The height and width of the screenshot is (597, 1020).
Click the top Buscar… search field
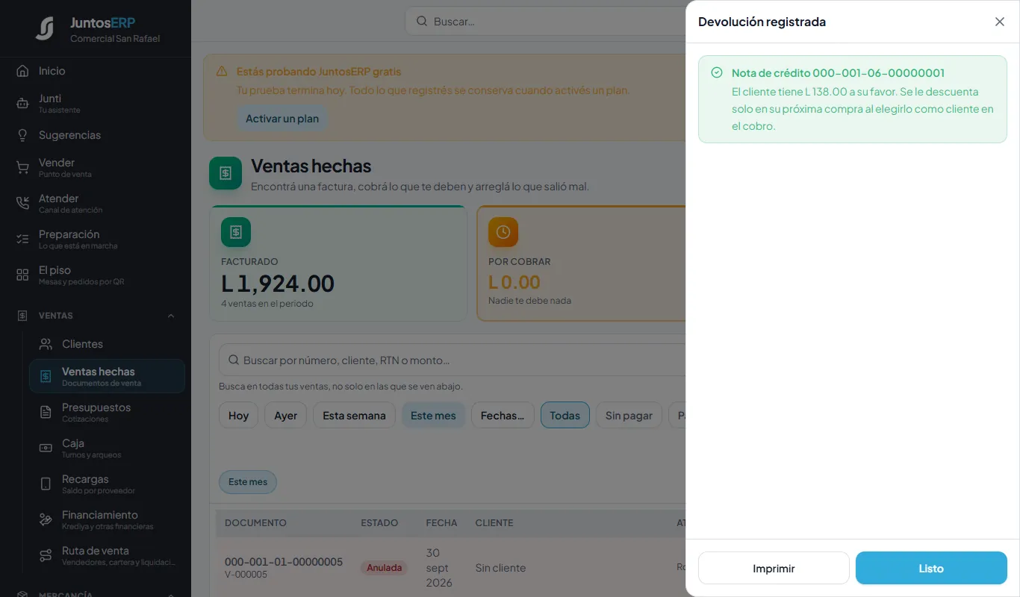coord(545,22)
